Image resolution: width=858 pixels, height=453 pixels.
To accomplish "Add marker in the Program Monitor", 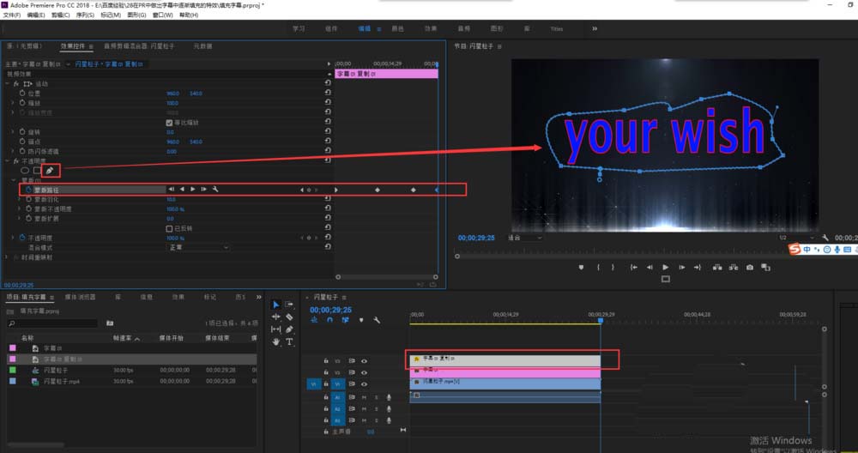I will click(581, 268).
